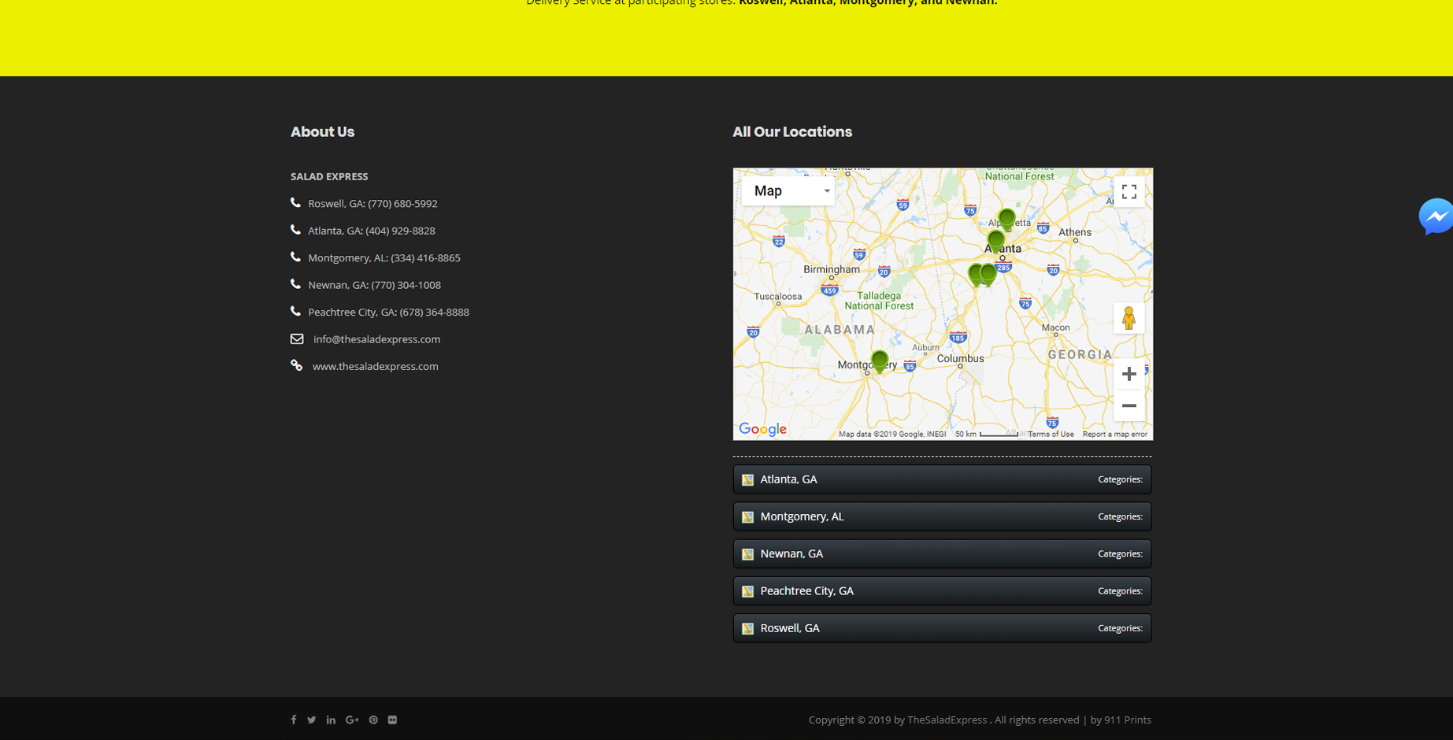Select the Street View pegman

[x=1129, y=318]
